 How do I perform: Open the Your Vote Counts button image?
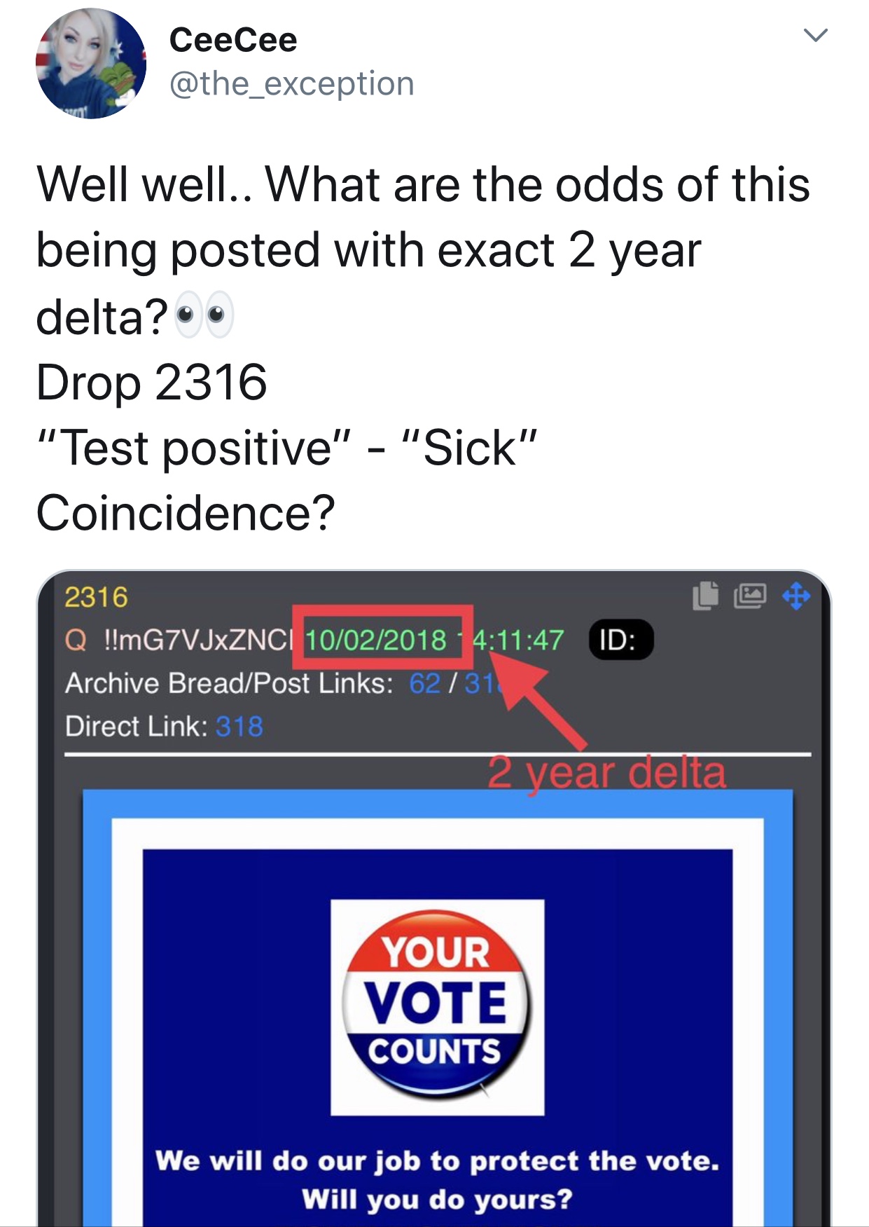tap(437, 1006)
